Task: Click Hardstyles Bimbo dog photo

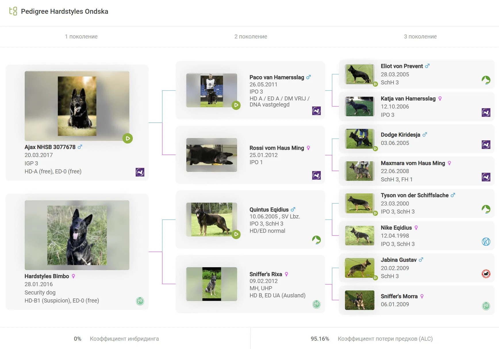Action: point(77,235)
